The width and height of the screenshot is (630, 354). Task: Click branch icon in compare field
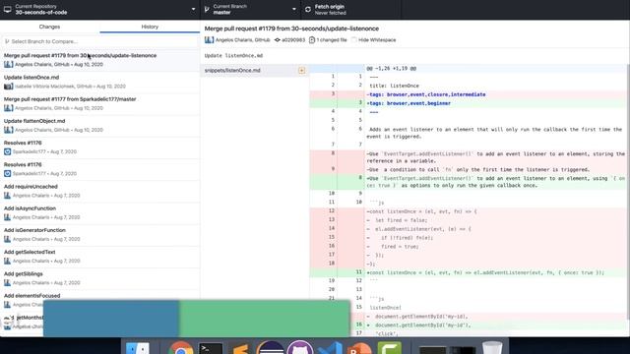pyautogui.click(x=7, y=41)
